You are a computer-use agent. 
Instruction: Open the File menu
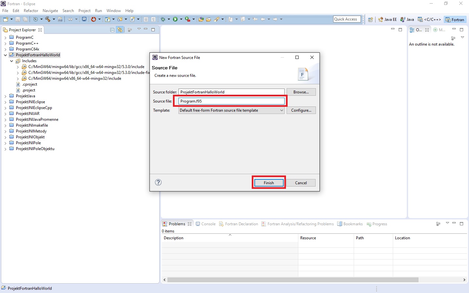pyautogui.click(x=5, y=11)
